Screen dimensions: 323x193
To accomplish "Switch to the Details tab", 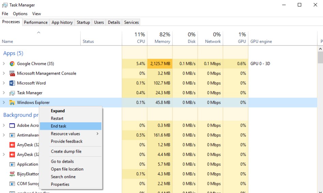I will [x=114, y=22].
